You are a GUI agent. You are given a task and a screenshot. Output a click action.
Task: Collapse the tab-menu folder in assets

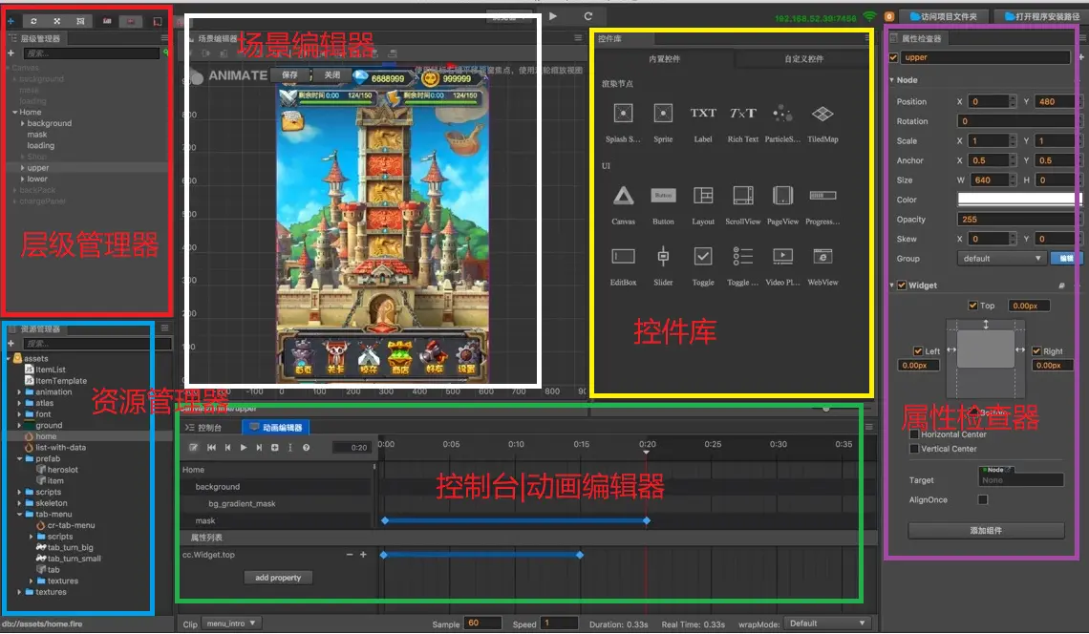[x=19, y=515]
